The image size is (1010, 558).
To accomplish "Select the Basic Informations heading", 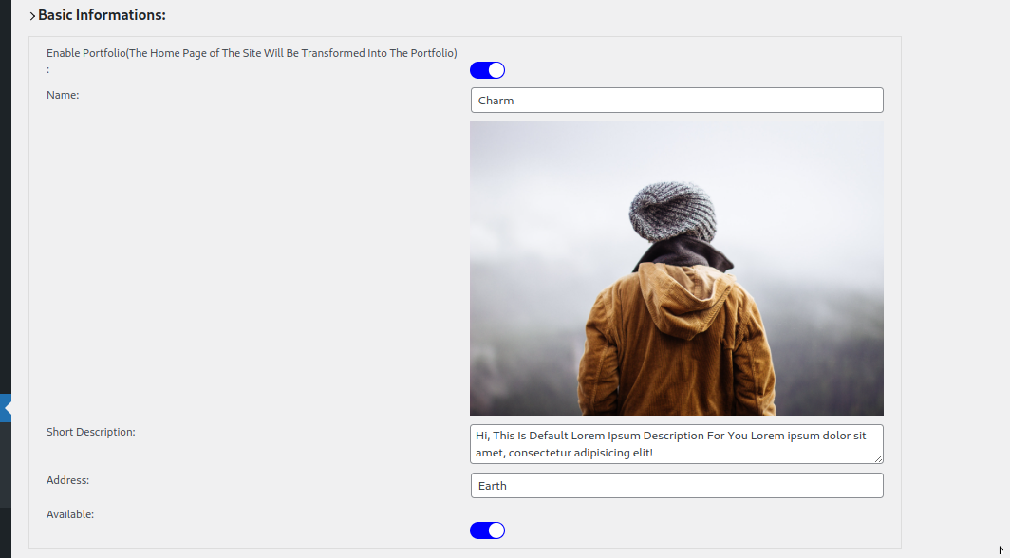I will tap(102, 15).
